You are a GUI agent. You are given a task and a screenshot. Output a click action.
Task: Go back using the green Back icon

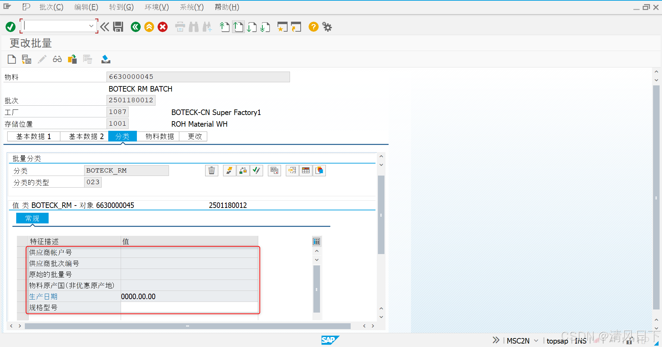pyautogui.click(x=136, y=27)
